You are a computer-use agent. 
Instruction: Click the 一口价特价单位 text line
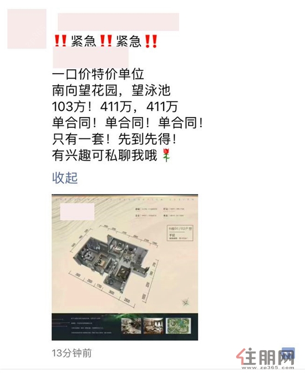click(x=98, y=74)
